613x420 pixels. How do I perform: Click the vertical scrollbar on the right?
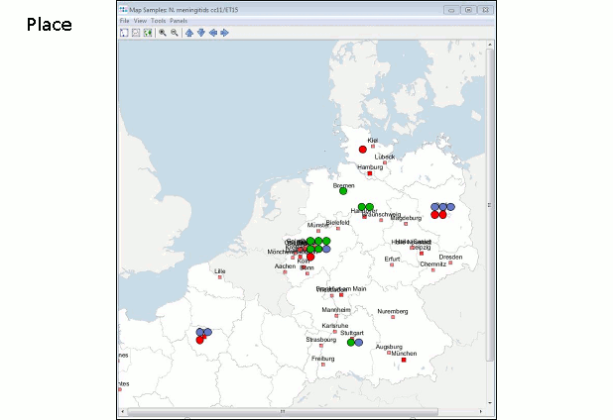pyautogui.click(x=490, y=198)
